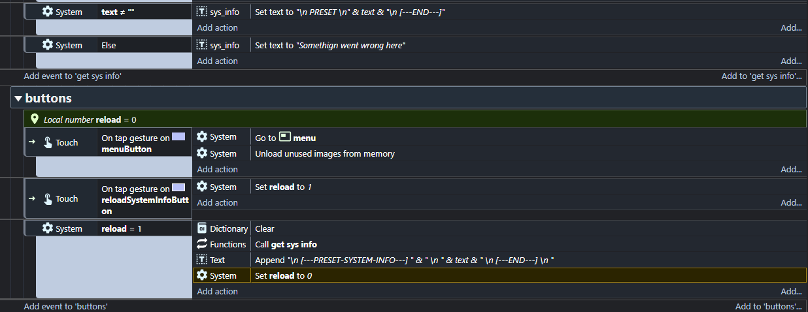Viewport: 808px width, 312px height.
Task: Collapse the 'buttons' event group triangle
Action: (18, 99)
